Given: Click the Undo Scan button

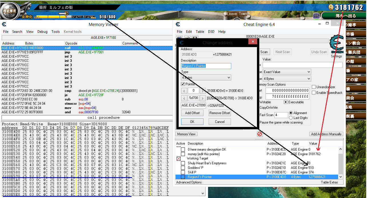Looking at the screenshot, I should tap(319, 52).
